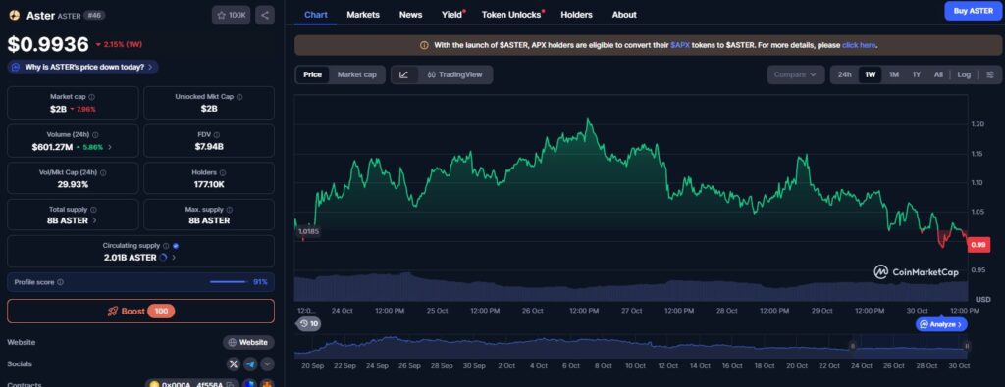Expand Total supply details arrow
This screenshot has width=1005, height=387.
(95, 220)
